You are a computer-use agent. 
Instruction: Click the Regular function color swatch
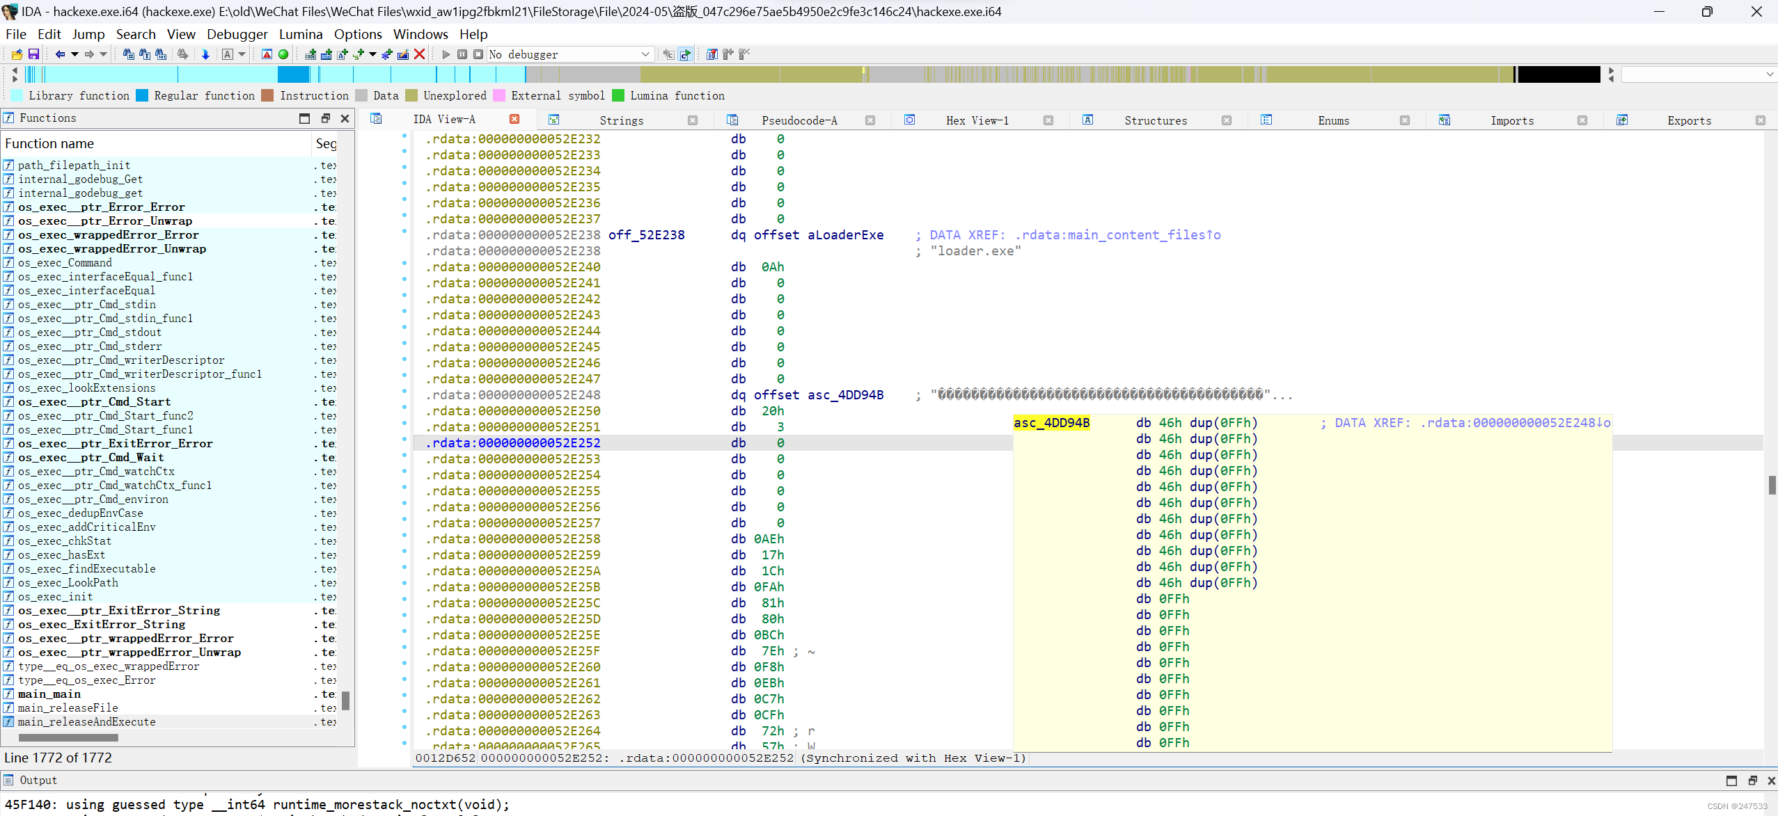pos(142,95)
